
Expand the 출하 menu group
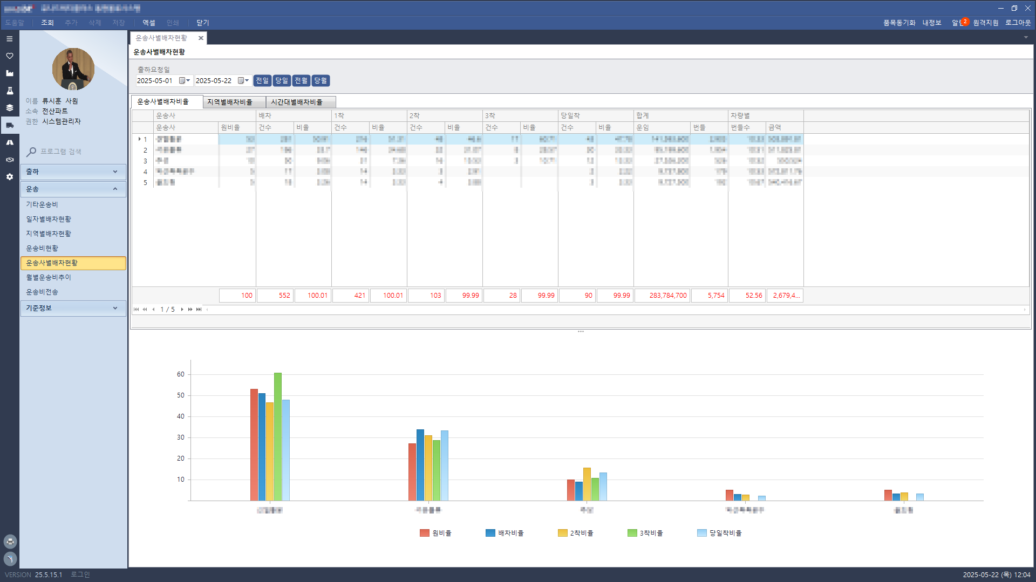pos(73,172)
